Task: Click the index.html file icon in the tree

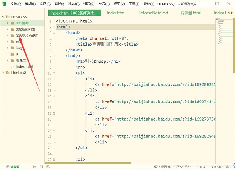Action: click(x=12, y=67)
